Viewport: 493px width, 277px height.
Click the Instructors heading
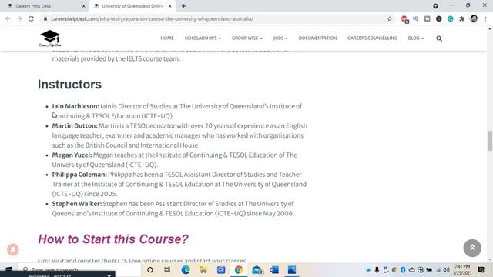(x=69, y=84)
